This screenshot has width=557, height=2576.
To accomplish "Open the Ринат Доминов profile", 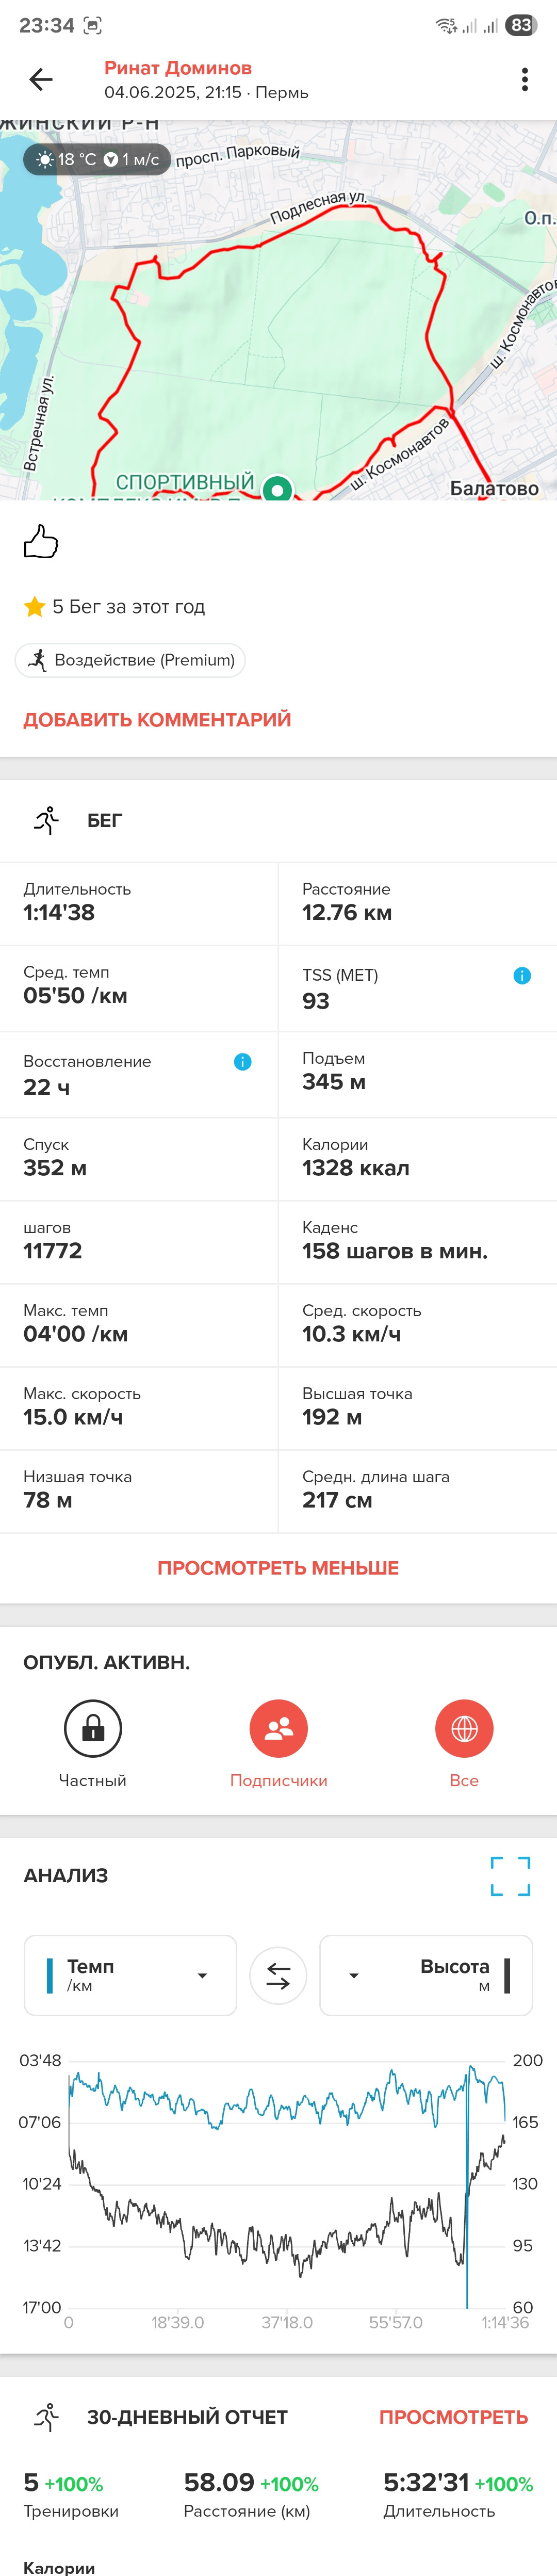I will pos(178,68).
